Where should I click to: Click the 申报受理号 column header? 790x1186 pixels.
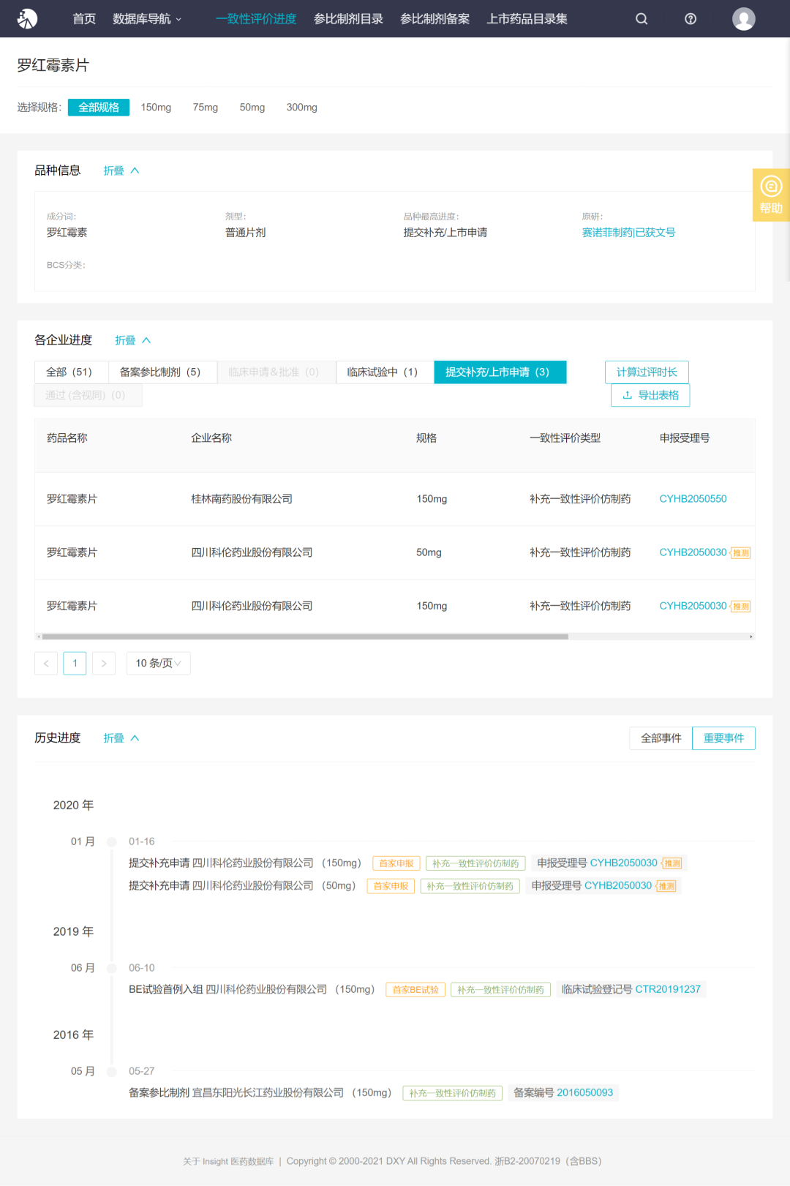coord(685,438)
